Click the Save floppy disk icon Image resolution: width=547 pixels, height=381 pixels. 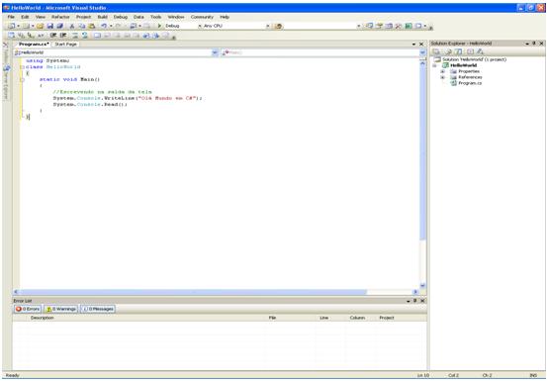[x=49, y=26]
